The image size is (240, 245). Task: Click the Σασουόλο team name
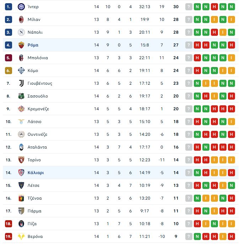pyautogui.click(x=38, y=96)
